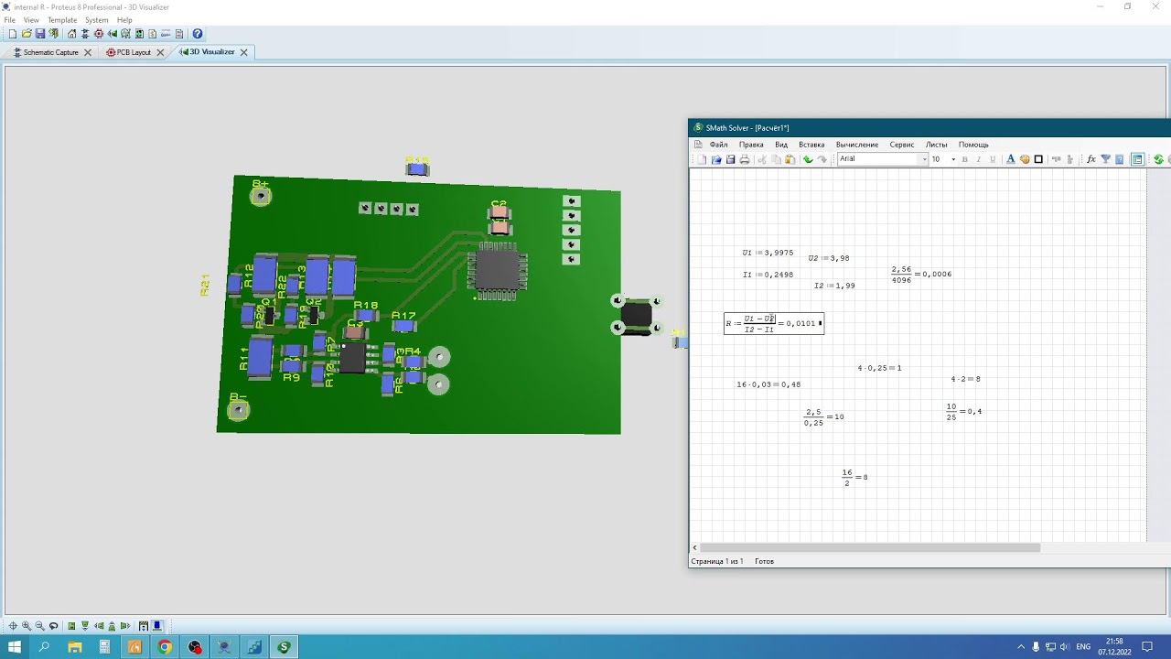Go to the Proteus Home page icon

[x=72, y=34]
